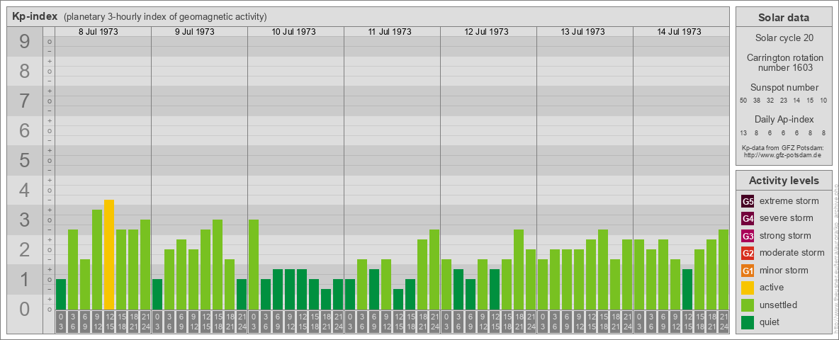Click the 9 Jul 15–18 light green bar
The height and width of the screenshot is (340, 839).
218,265
